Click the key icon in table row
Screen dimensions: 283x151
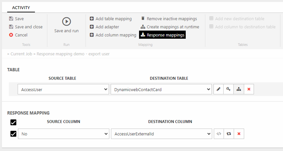tap(228, 89)
